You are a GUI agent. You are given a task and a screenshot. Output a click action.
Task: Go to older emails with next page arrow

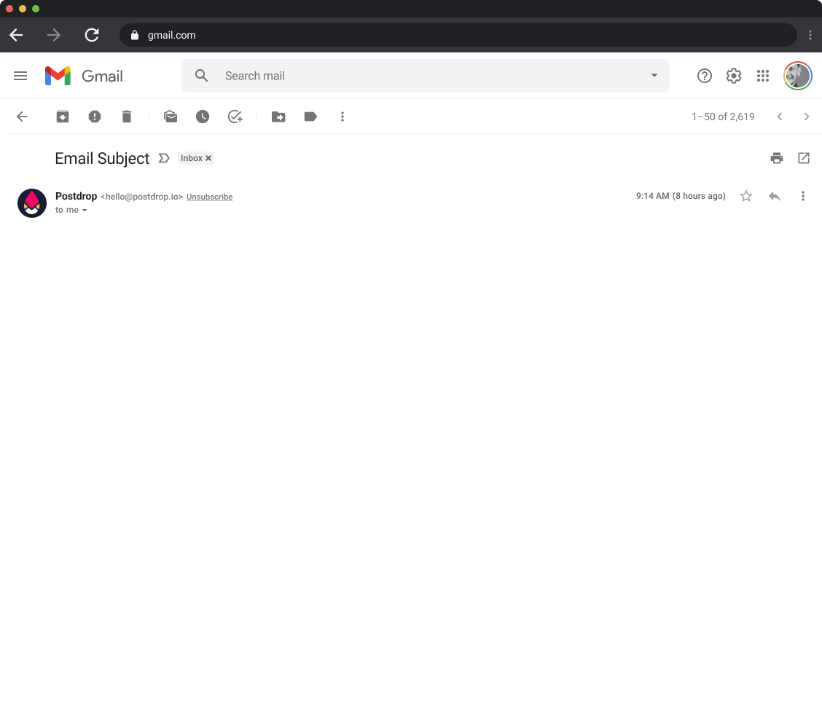[806, 117]
